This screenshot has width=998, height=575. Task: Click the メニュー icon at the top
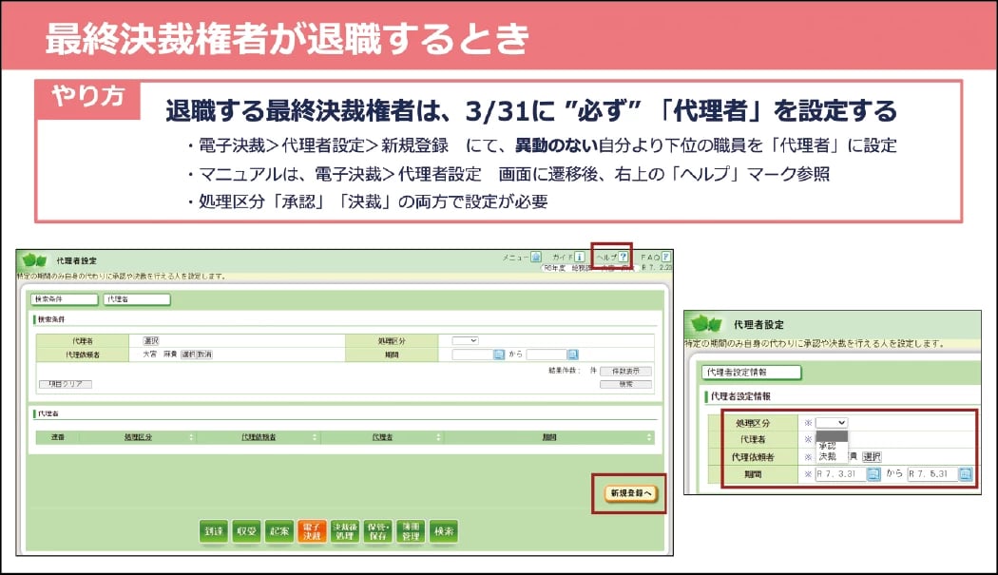tap(535, 256)
